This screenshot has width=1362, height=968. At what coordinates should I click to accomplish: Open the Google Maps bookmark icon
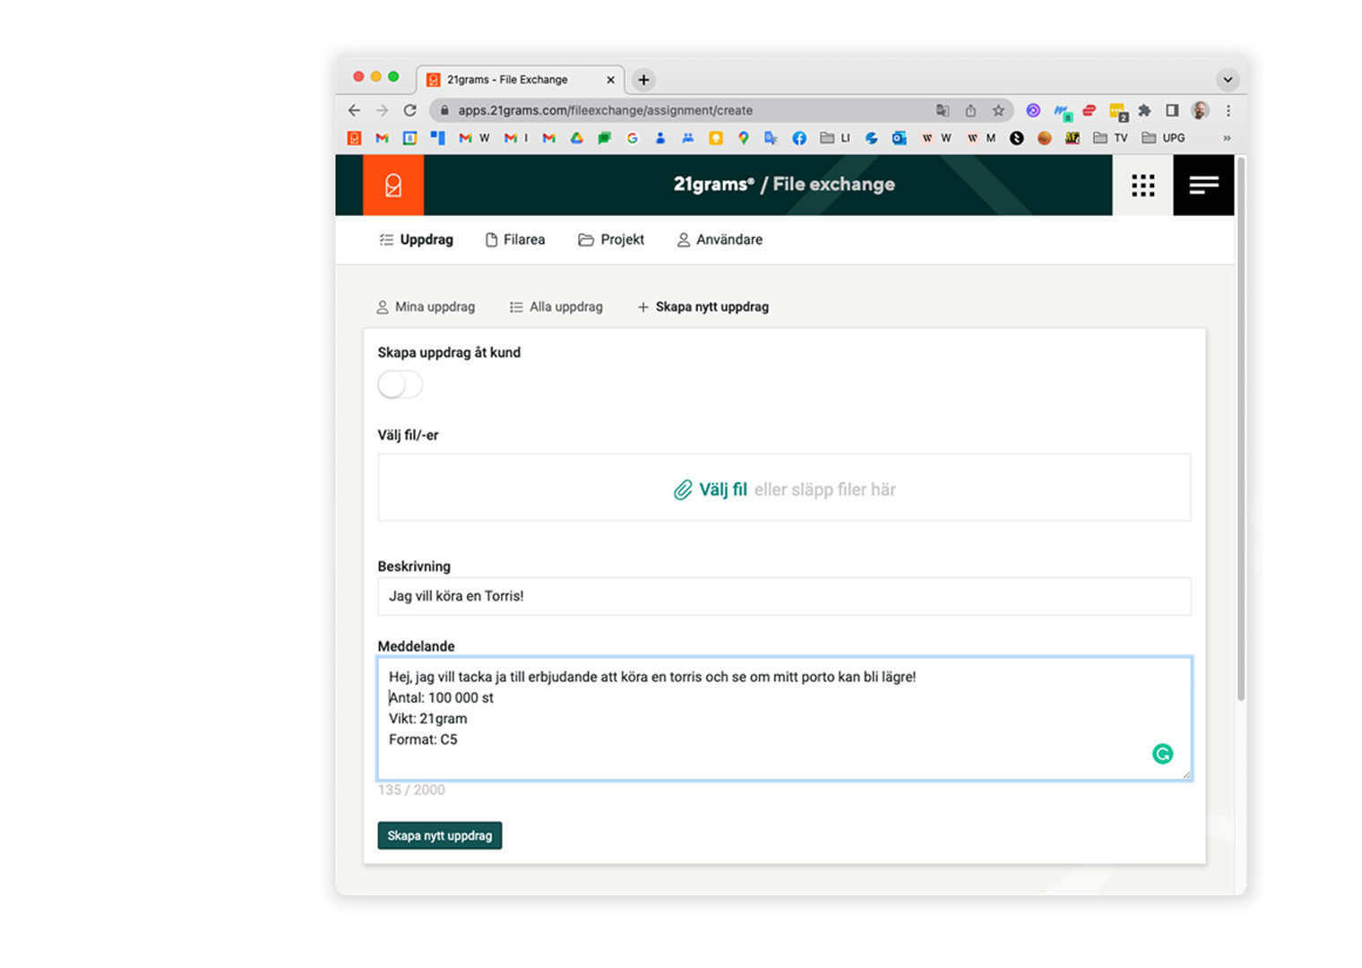pos(743,138)
